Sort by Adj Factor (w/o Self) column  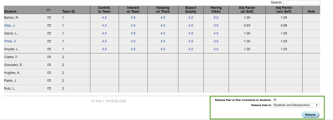coord(284,10)
